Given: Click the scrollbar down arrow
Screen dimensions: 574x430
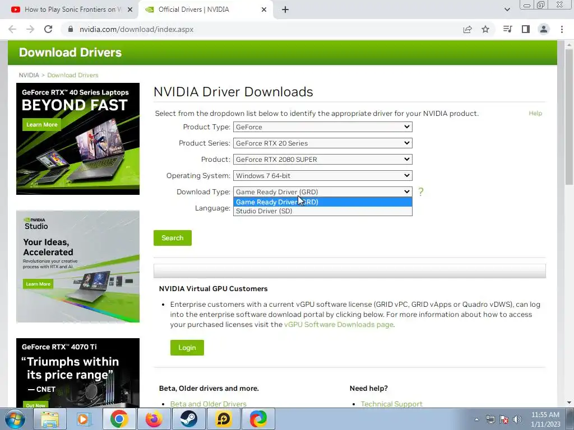Looking at the screenshot, I should 569,403.
